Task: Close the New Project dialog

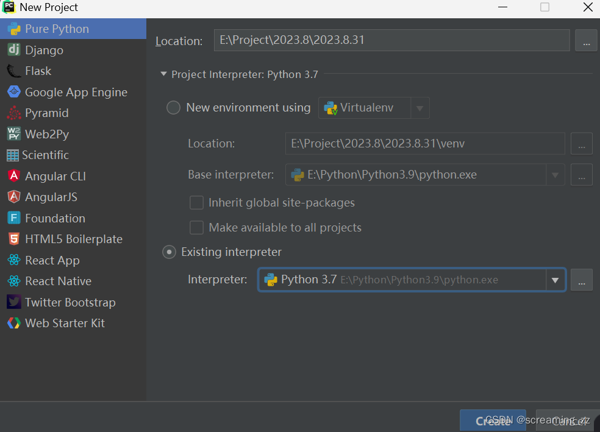Action: [x=588, y=7]
